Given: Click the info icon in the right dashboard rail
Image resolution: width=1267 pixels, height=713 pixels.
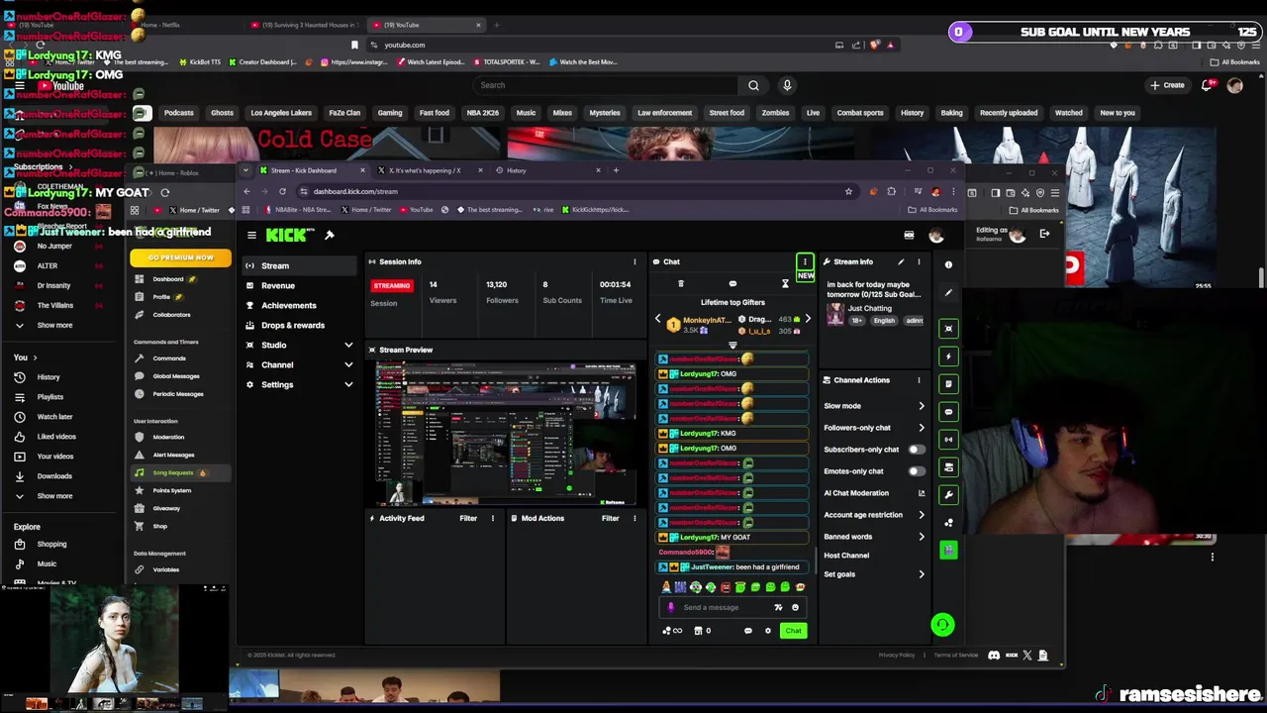Looking at the screenshot, I should 948,264.
